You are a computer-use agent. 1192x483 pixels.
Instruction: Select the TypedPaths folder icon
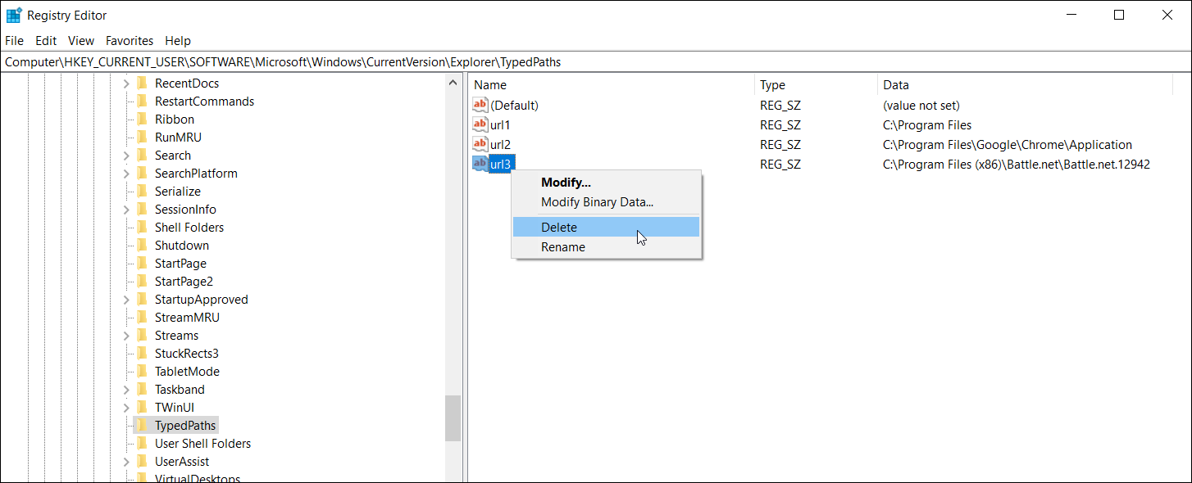pos(142,425)
